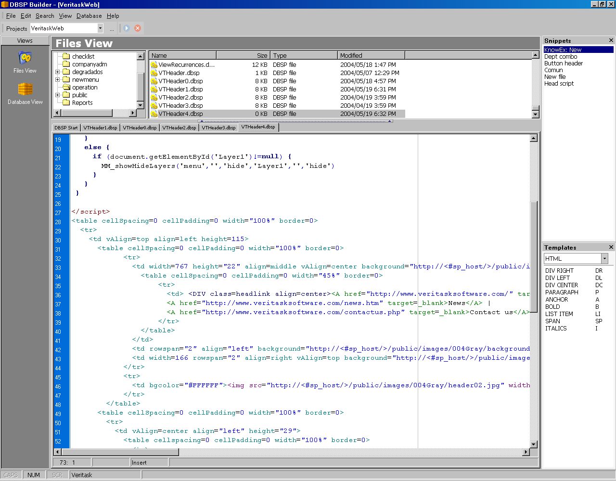This screenshot has height=481, width=616.
Task: Select the VTHeader2.dbsp file icon
Action: [x=154, y=98]
